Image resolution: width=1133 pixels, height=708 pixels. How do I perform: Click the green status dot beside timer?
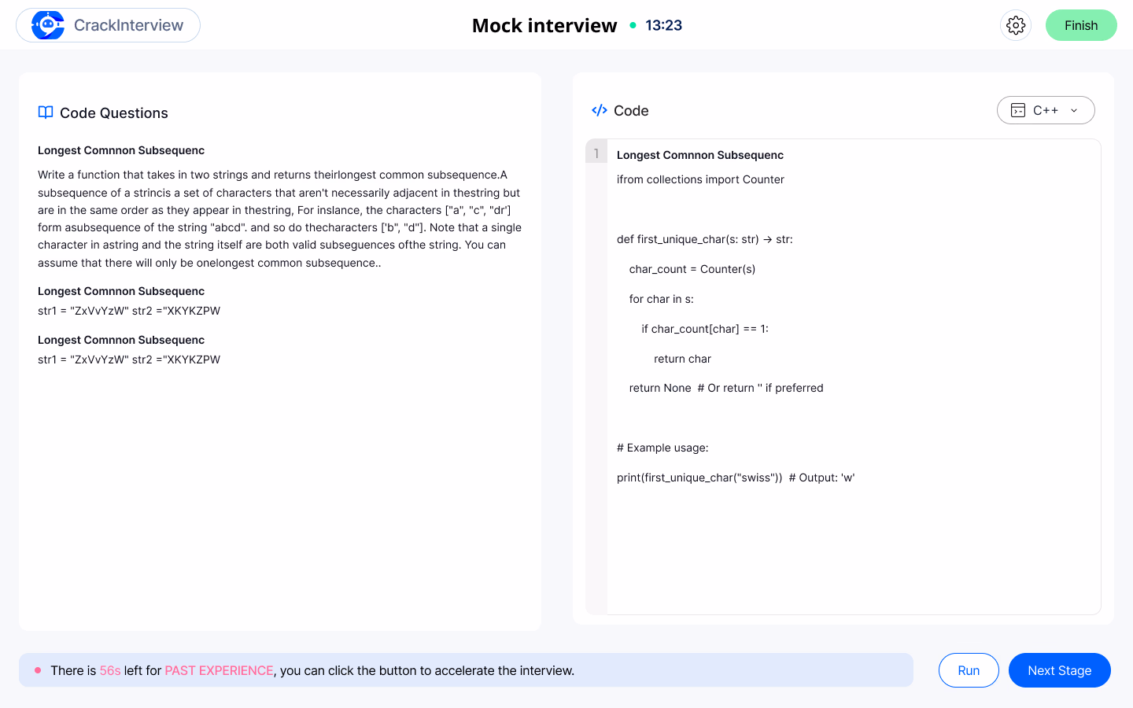click(x=633, y=25)
